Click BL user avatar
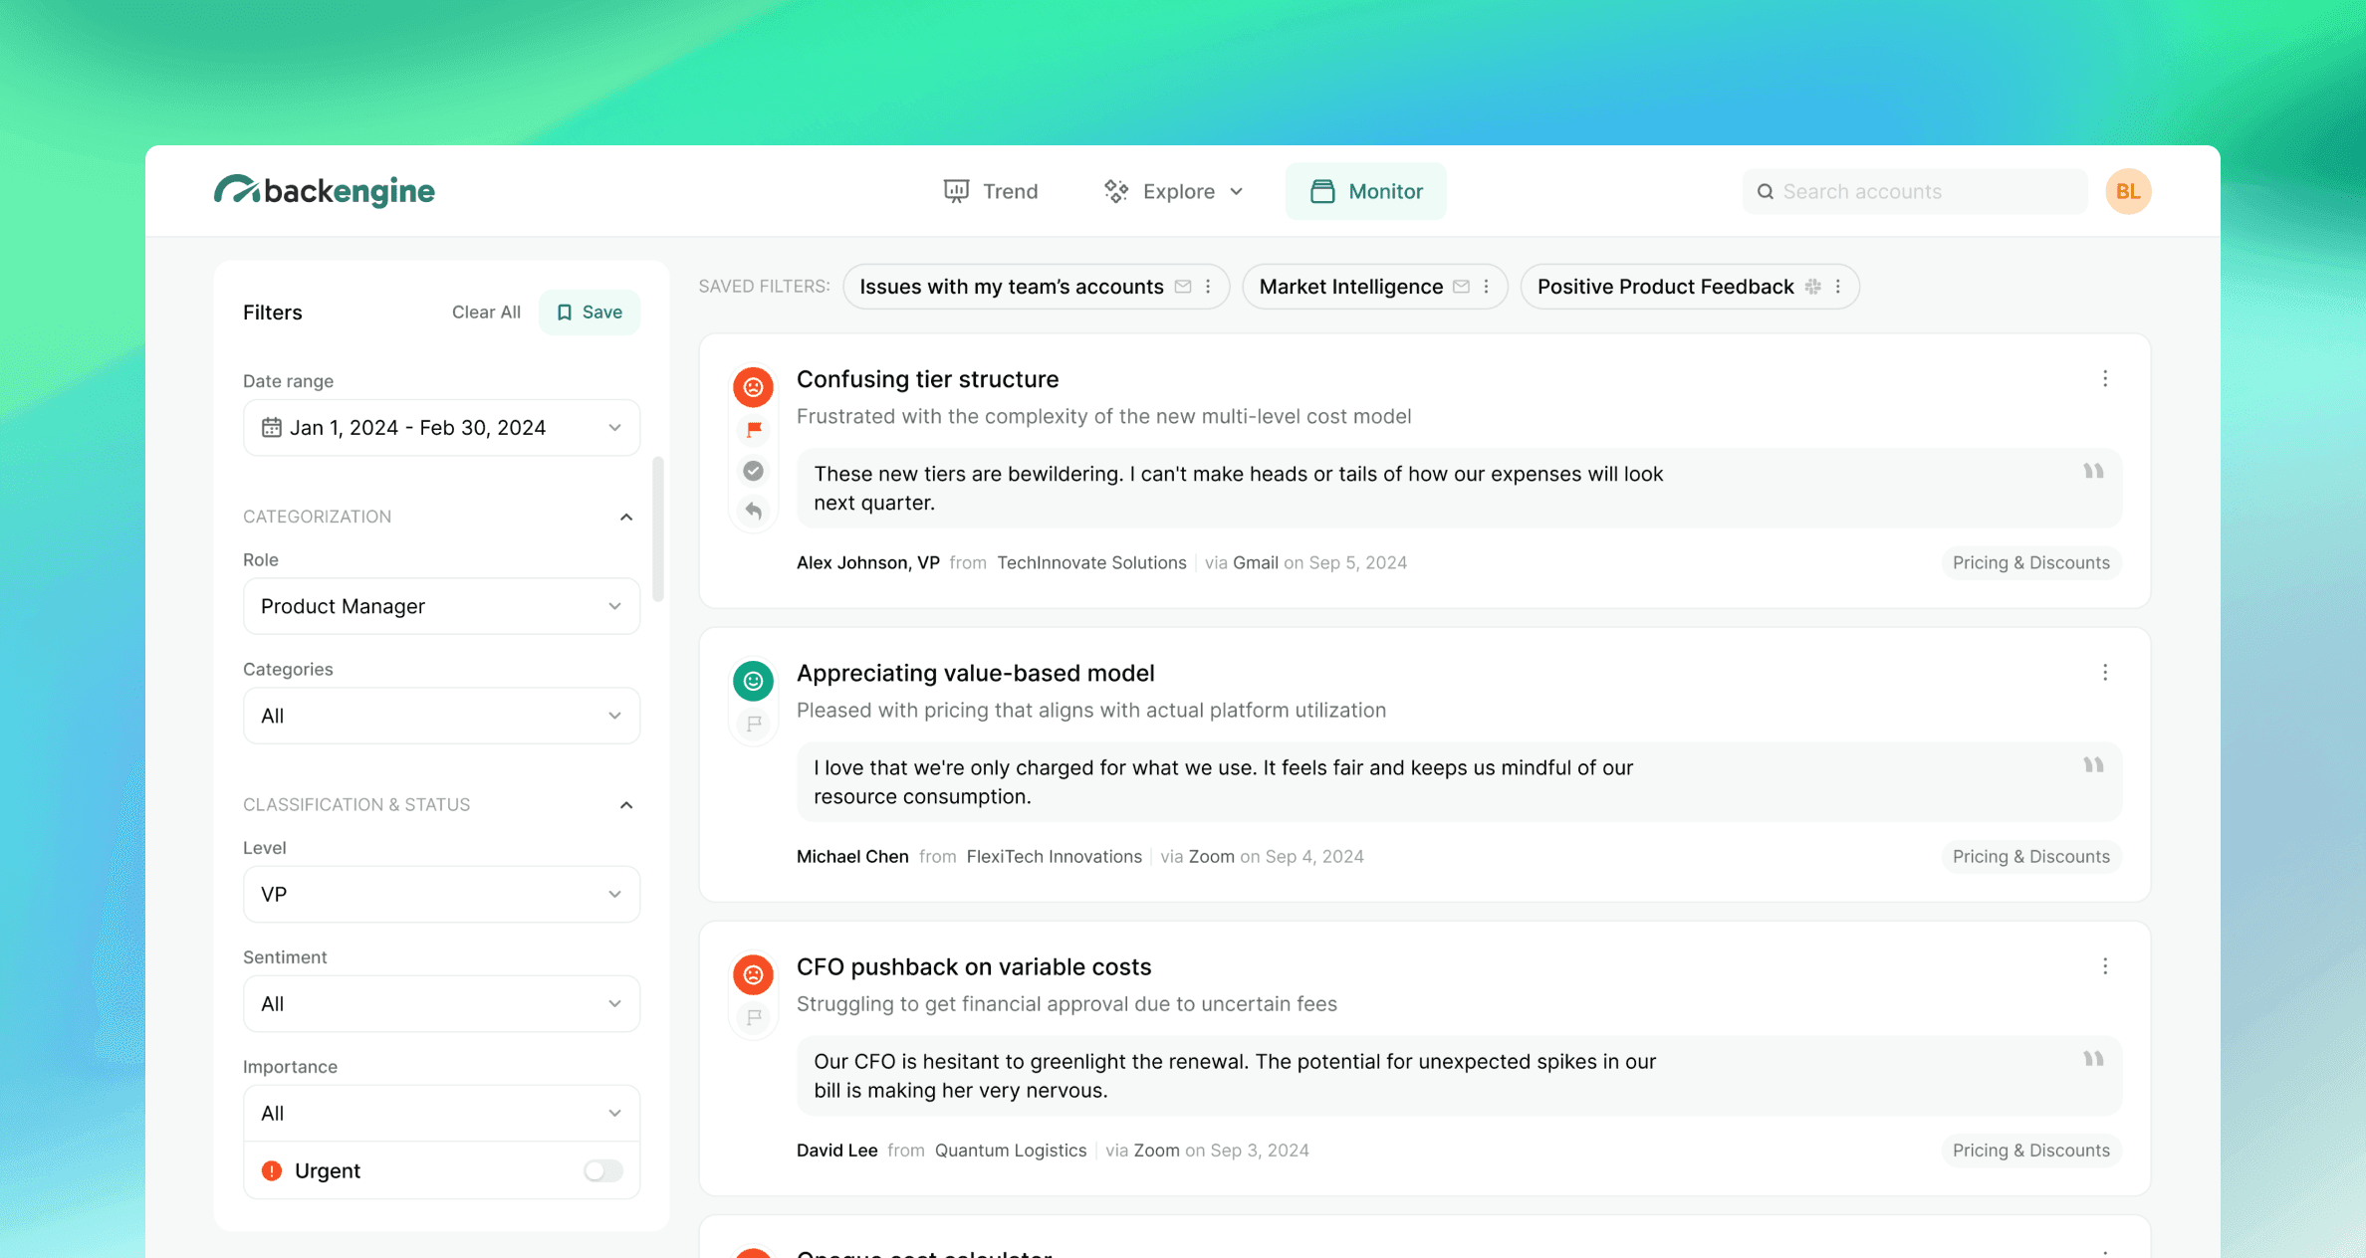2366x1258 pixels. 2128,191
